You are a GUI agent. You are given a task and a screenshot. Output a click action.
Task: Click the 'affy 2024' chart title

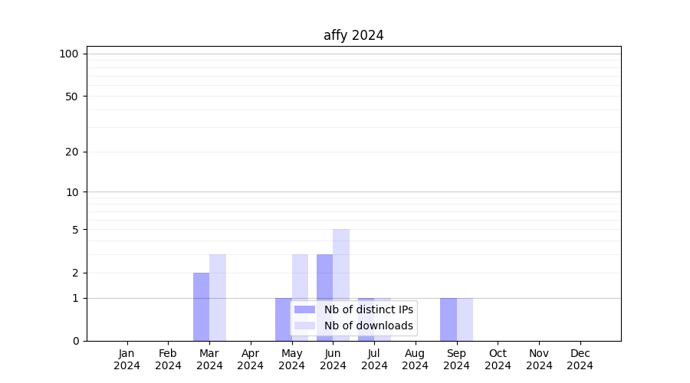353,35
